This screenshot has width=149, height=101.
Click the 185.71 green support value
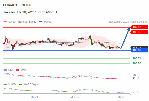(137, 58)
